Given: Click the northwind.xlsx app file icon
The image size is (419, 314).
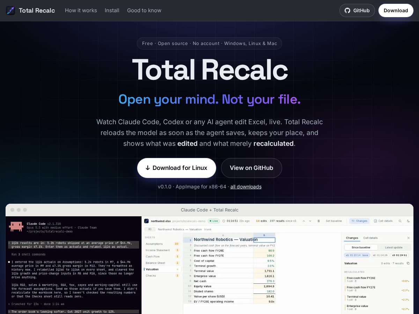Looking at the screenshot, I should tap(147, 221).
